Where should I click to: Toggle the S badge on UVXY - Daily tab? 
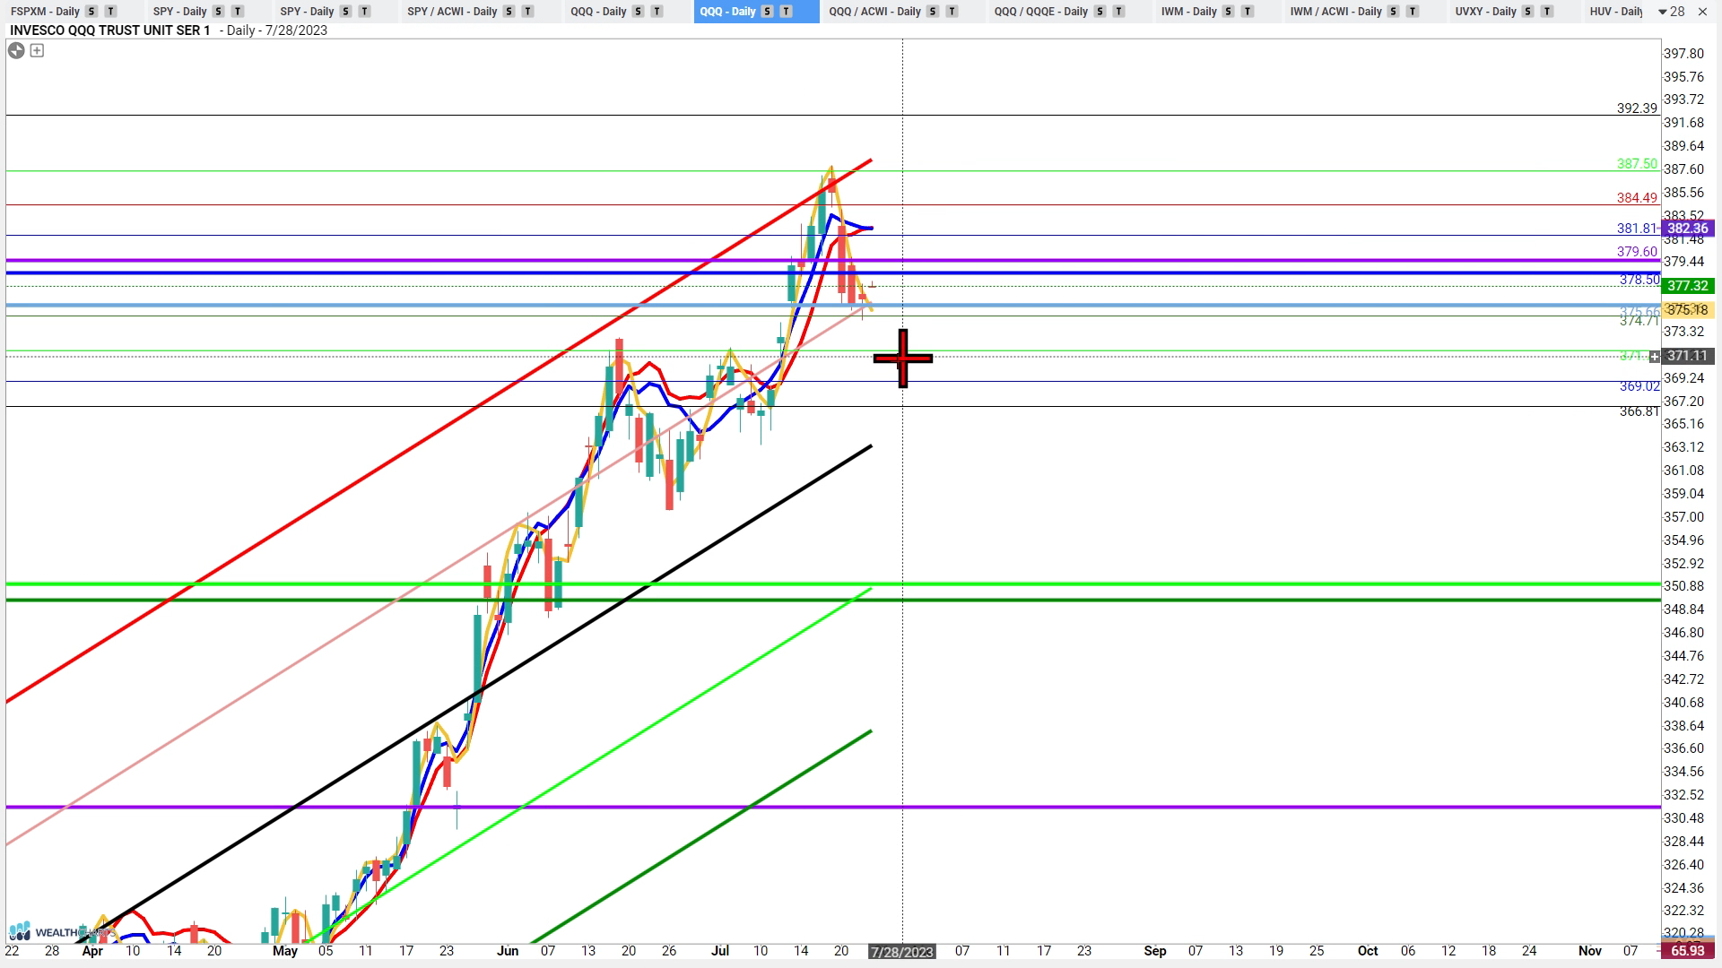tap(1528, 12)
